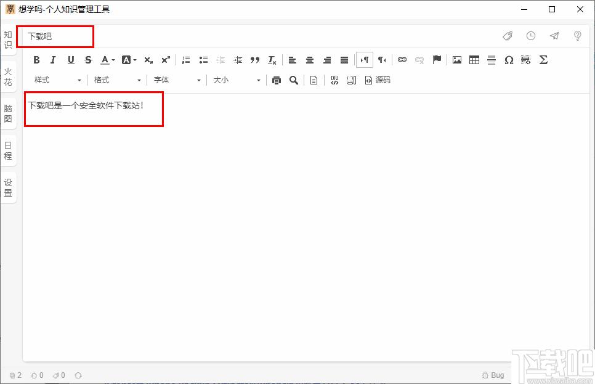Insert a math formula with Sigma icon

pyautogui.click(x=543, y=60)
